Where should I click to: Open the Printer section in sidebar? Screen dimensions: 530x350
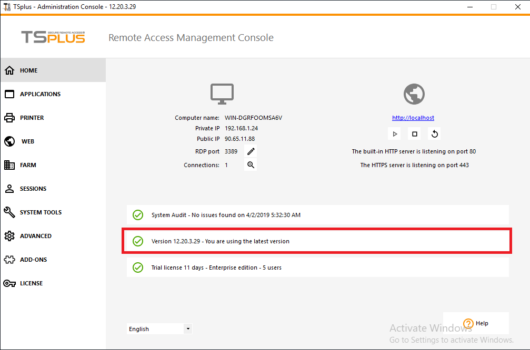(32, 118)
